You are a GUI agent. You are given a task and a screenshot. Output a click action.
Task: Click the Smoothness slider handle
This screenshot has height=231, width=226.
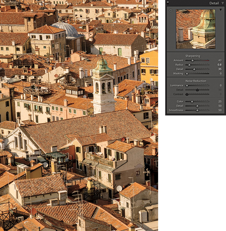coord(197,110)
